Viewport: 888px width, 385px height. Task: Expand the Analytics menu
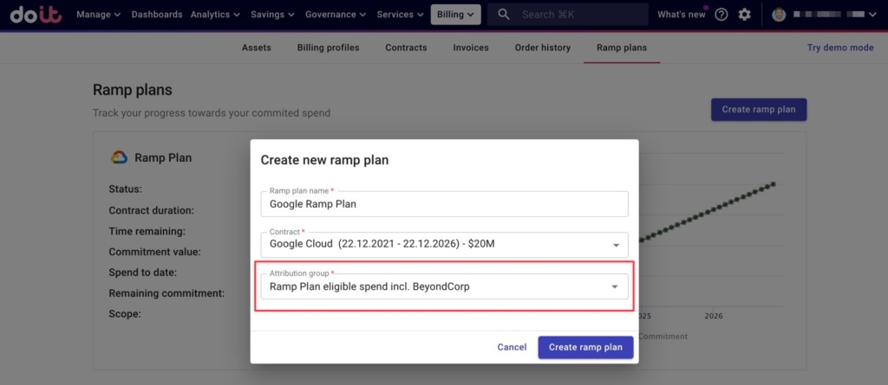(215, 15)
